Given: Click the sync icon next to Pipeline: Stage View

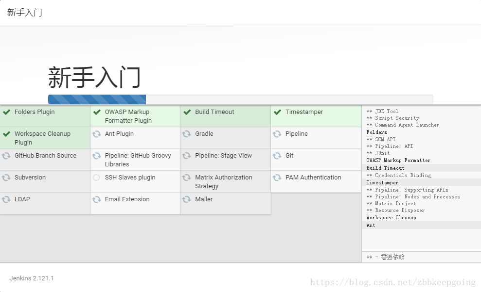Looking at the screenshot, I should tap(186, 156).
